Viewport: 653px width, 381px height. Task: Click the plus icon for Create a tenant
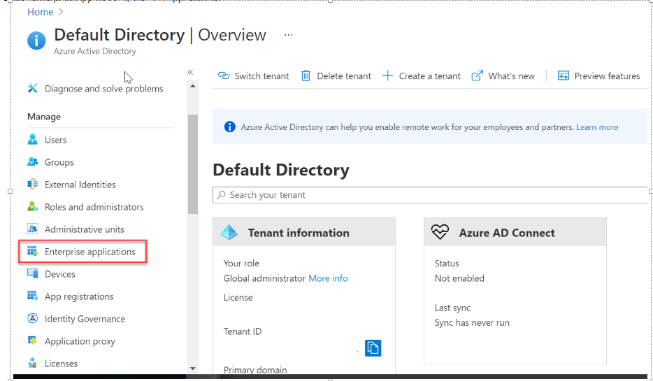pyautogui.click(x=388, y=76)
